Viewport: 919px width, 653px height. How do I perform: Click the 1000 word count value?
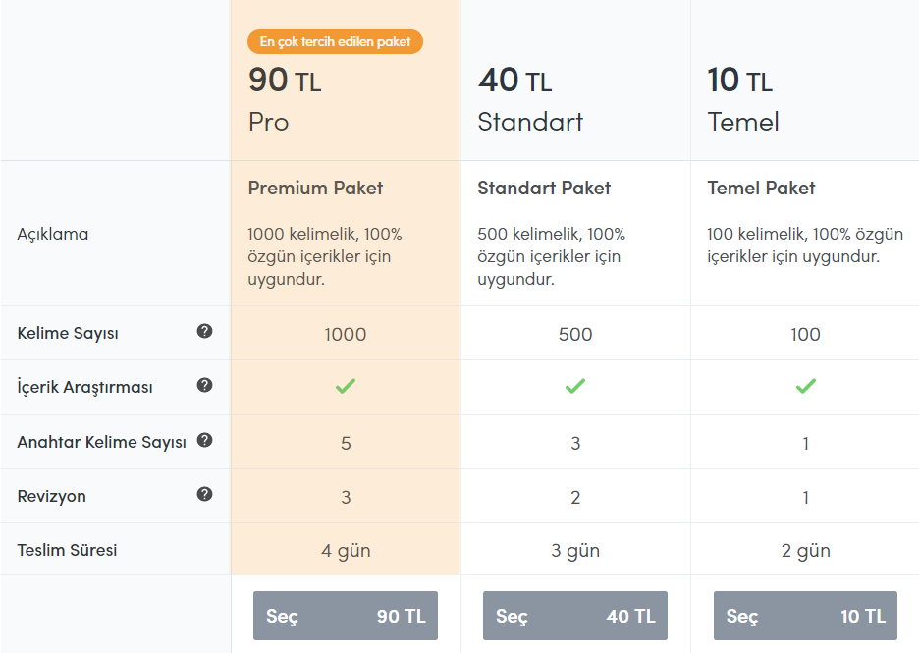pos(346,334)
